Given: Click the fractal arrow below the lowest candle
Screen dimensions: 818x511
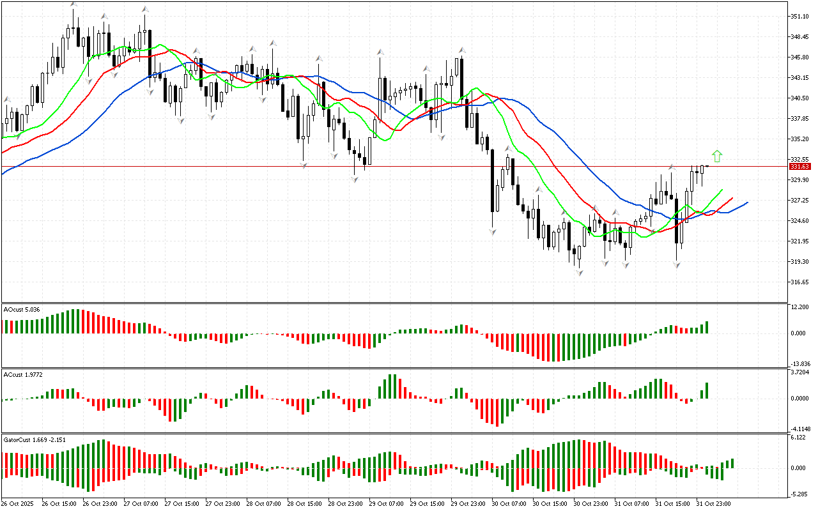Looking at the screenshot, I should pyautogui.click(x=579, y=273).
